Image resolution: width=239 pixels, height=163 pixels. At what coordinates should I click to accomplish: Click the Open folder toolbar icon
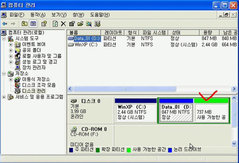[x=80, y=24]
